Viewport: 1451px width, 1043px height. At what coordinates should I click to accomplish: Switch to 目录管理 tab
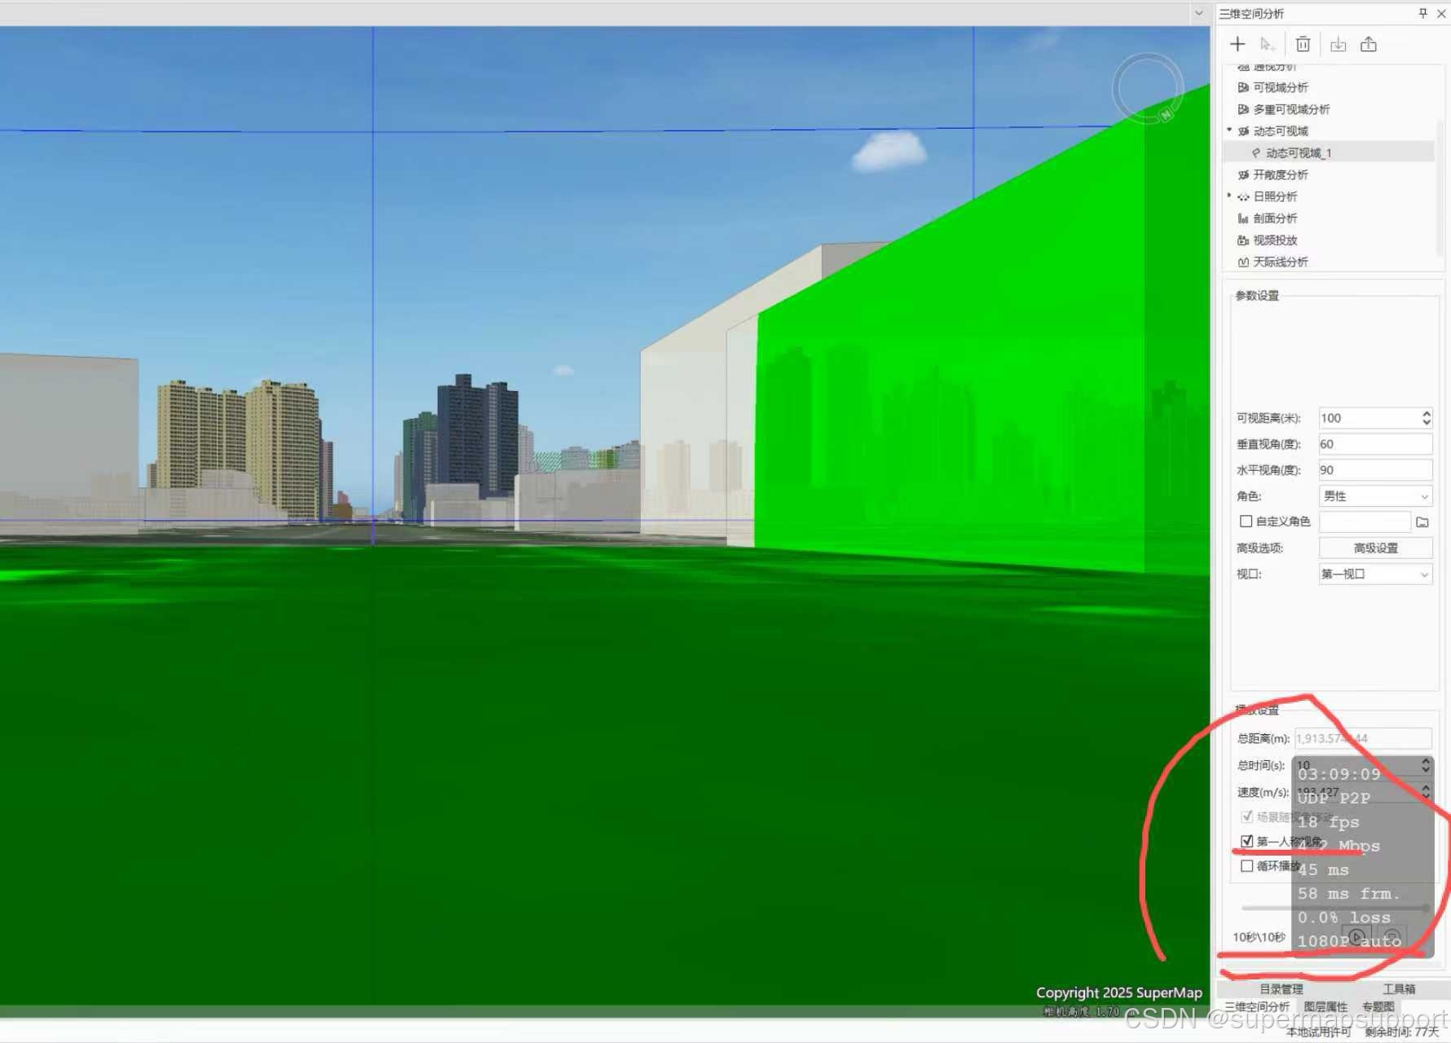pos(1281,988)
